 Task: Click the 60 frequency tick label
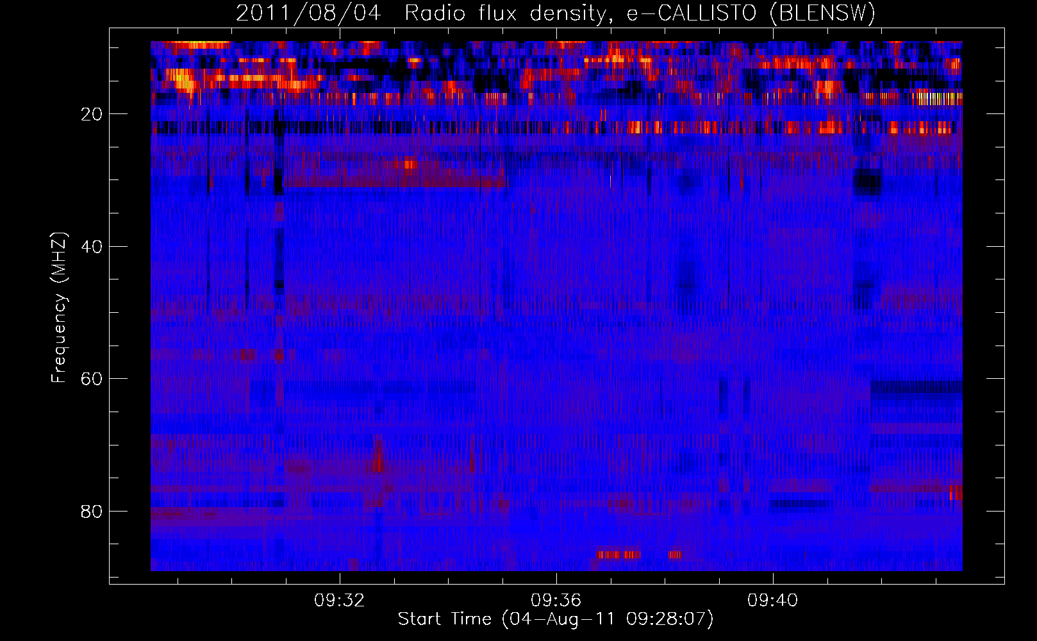[x=92, y=379]
